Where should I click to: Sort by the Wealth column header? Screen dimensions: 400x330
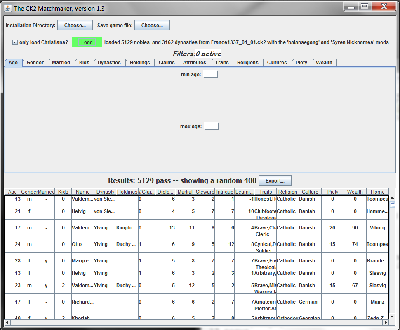(x=355, y=192)
